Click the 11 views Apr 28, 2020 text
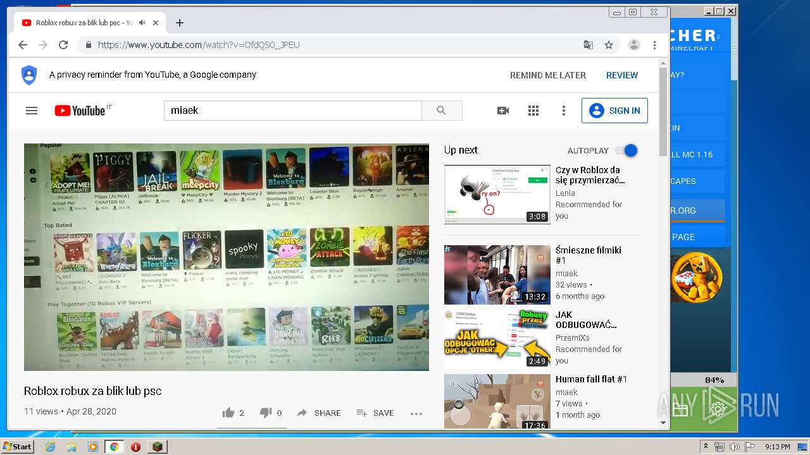 coord(70,411)
